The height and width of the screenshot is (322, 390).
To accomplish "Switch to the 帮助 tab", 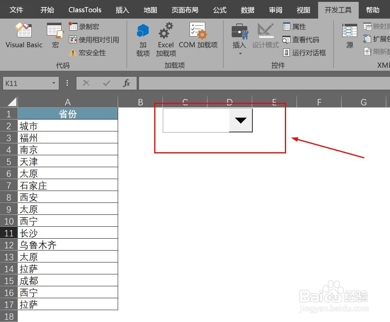I will pyautogui.click(x=372, y=10).
